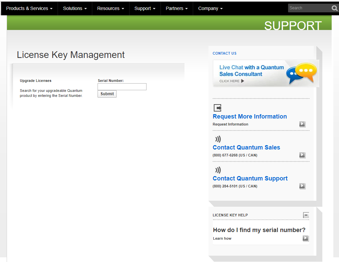Click the Learn how arrow icon

click(x=305, y=238)
